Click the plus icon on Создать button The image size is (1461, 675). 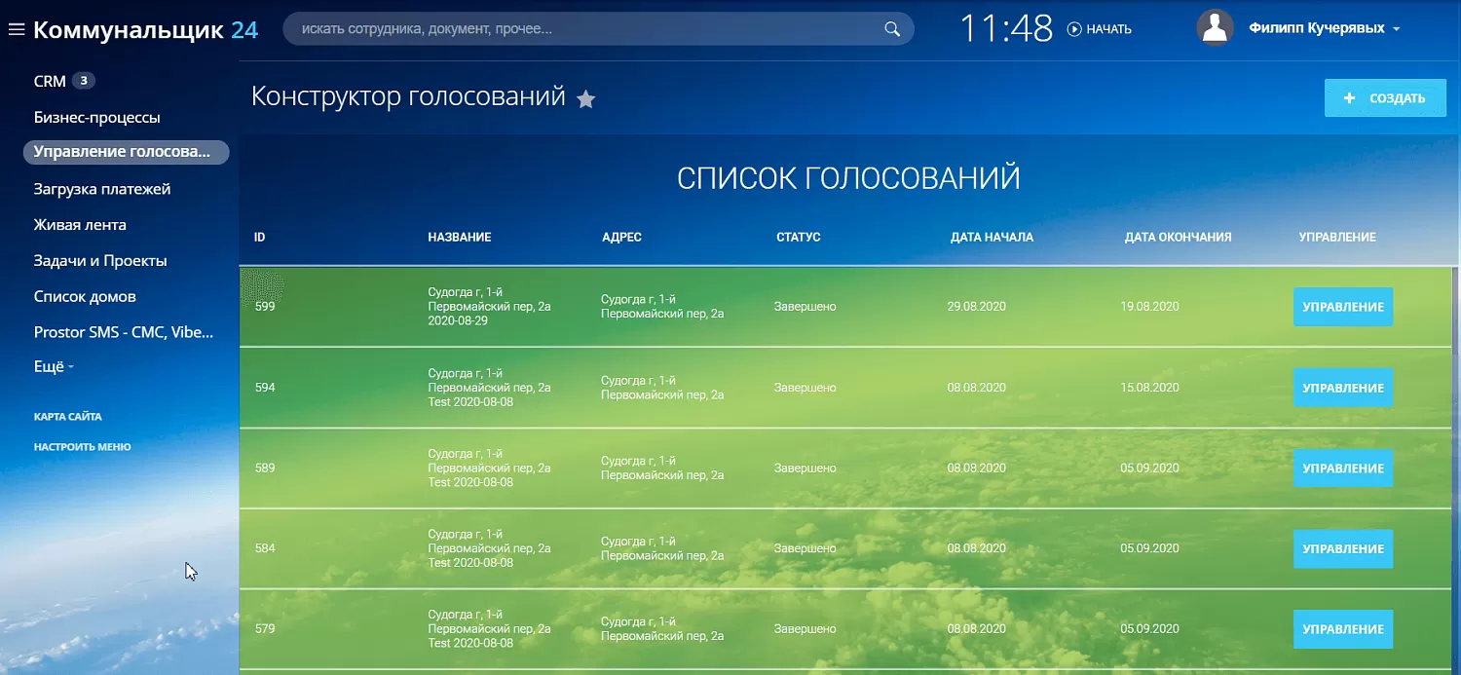1351,97
